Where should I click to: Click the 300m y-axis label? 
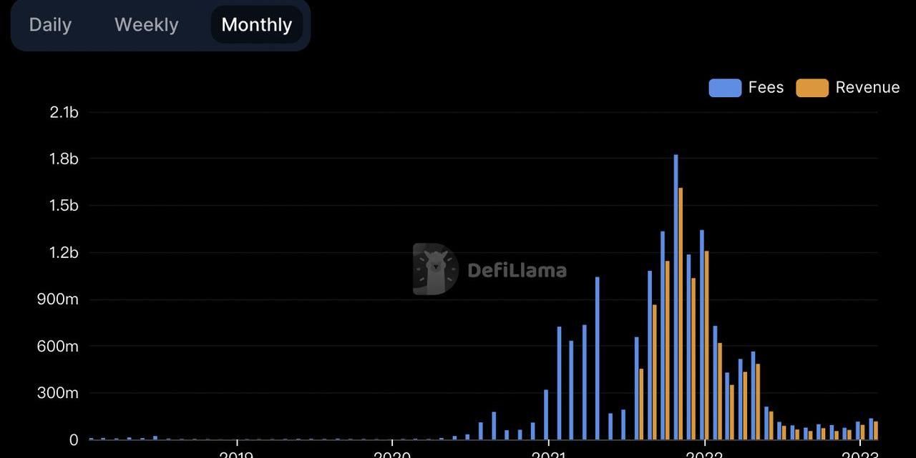58,393
